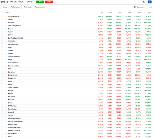The height and width of the screenshot is (139, 154).
Task: Click the flag icon next to Accor
Action: pos(6,137)
